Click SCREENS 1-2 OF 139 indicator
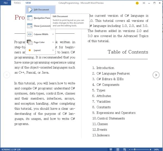The height and width of the screenshot is (151, 163). (x=11, y=150)
